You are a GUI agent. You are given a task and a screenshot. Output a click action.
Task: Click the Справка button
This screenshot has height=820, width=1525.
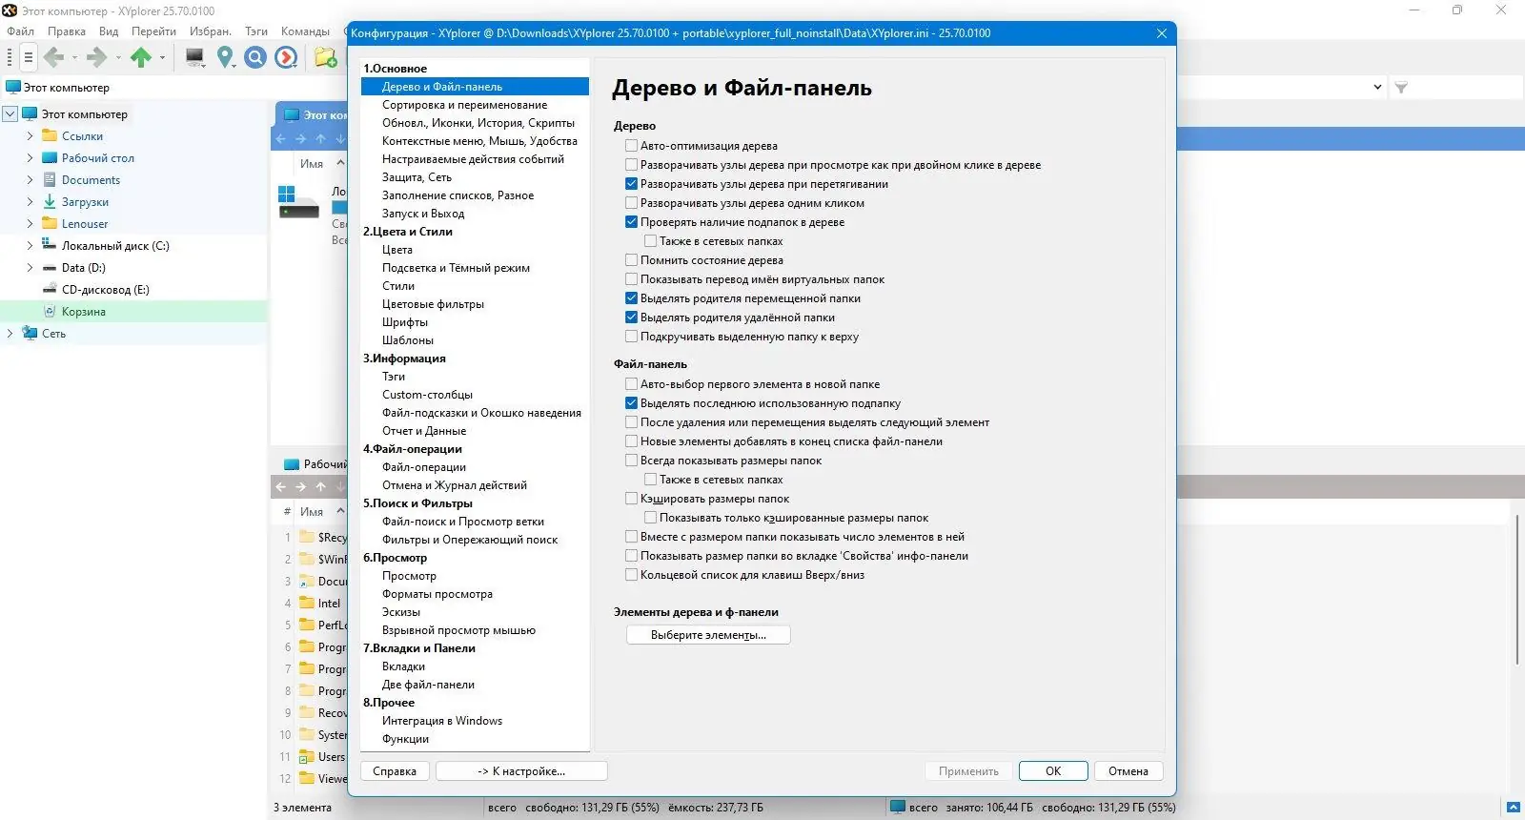(x=395, y=771)
